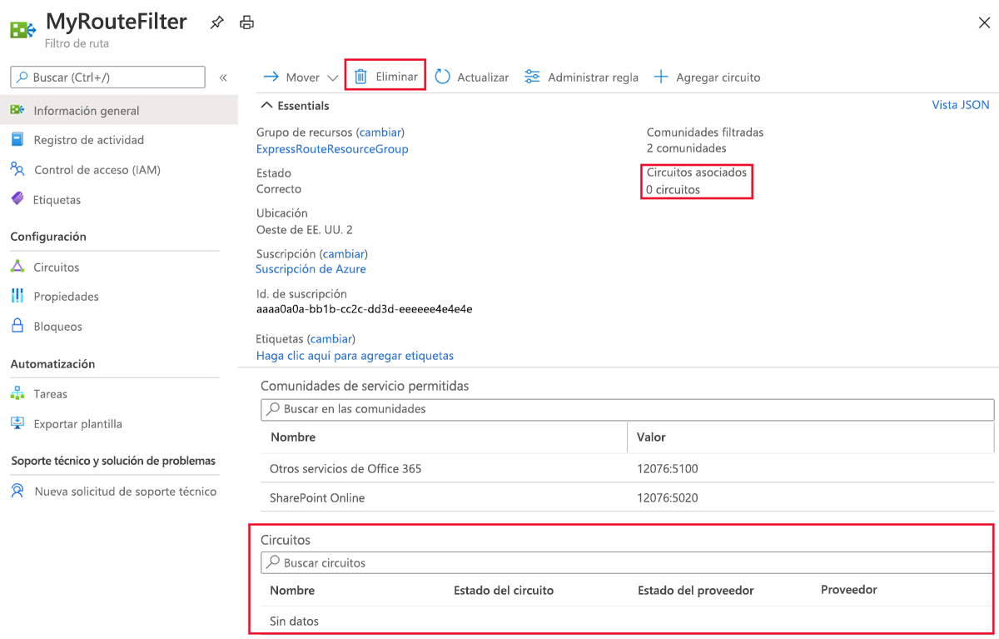This screenshot has width=999, height=639.
Task: Open Administrar regla from the toolbar
Action: [581, 77]
